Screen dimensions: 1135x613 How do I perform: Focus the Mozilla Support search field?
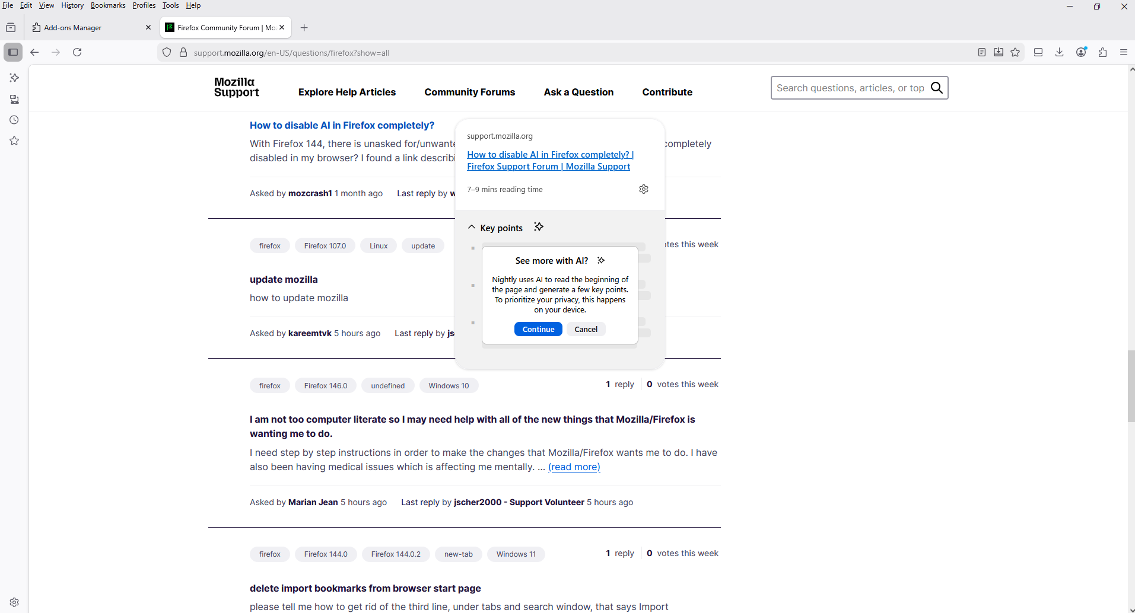[850, 88]
